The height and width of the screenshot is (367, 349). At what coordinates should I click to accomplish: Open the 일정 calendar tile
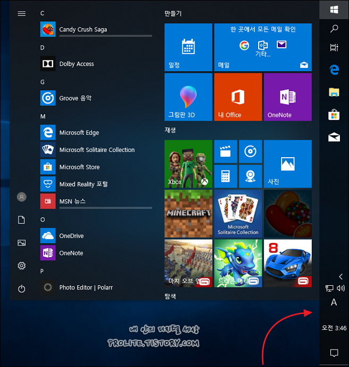click(189, 47)
